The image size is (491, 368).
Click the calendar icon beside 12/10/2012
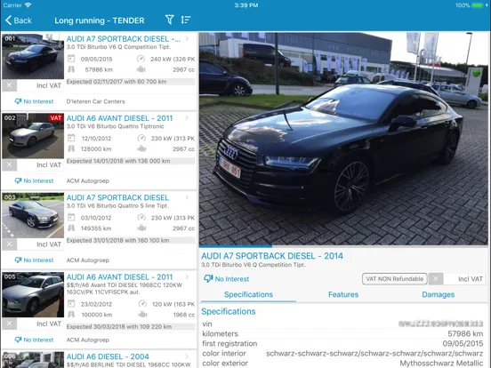coord(71,138)
